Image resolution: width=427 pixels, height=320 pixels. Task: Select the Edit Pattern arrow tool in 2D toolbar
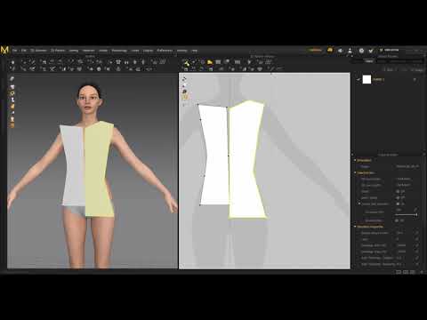pos(186,62)
